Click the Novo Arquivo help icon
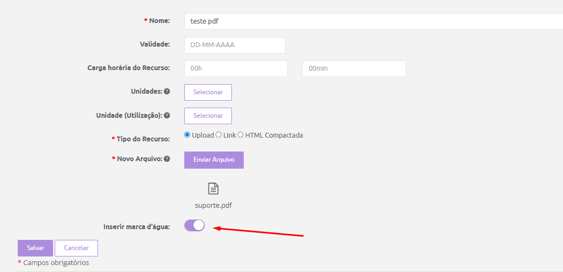This screenshot has width=563, height=272. click(167, 159)
